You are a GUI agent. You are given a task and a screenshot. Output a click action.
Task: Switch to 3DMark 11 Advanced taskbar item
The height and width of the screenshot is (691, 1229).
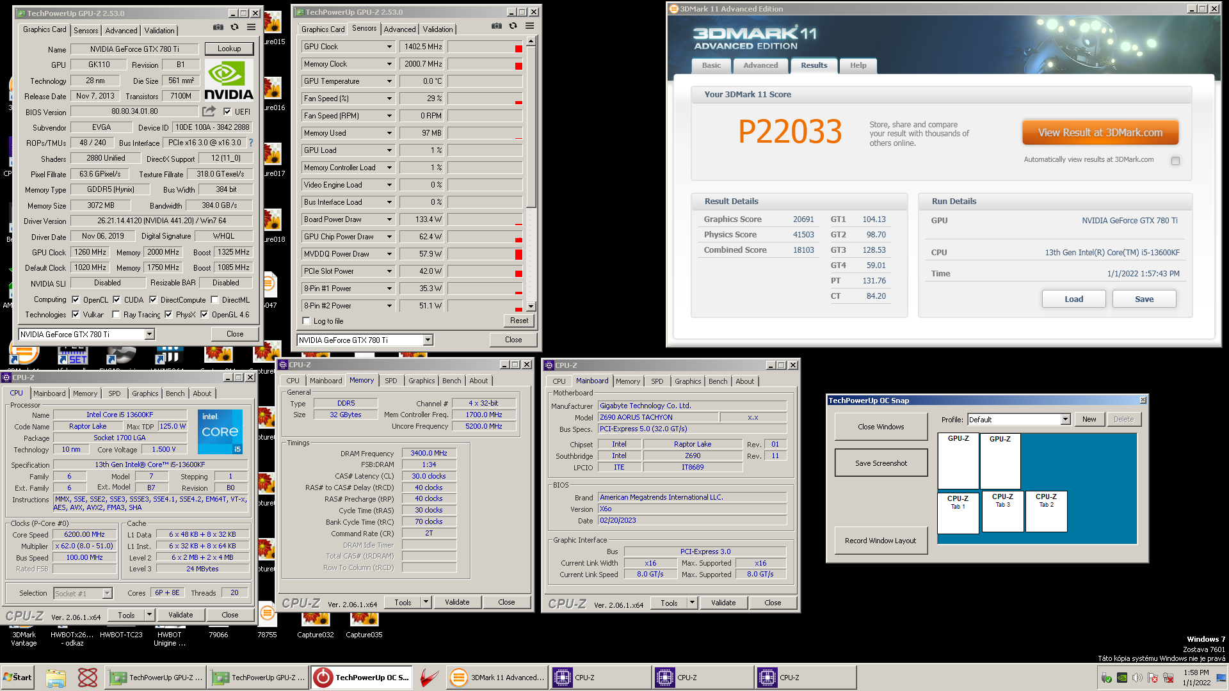tap(497, 678)
